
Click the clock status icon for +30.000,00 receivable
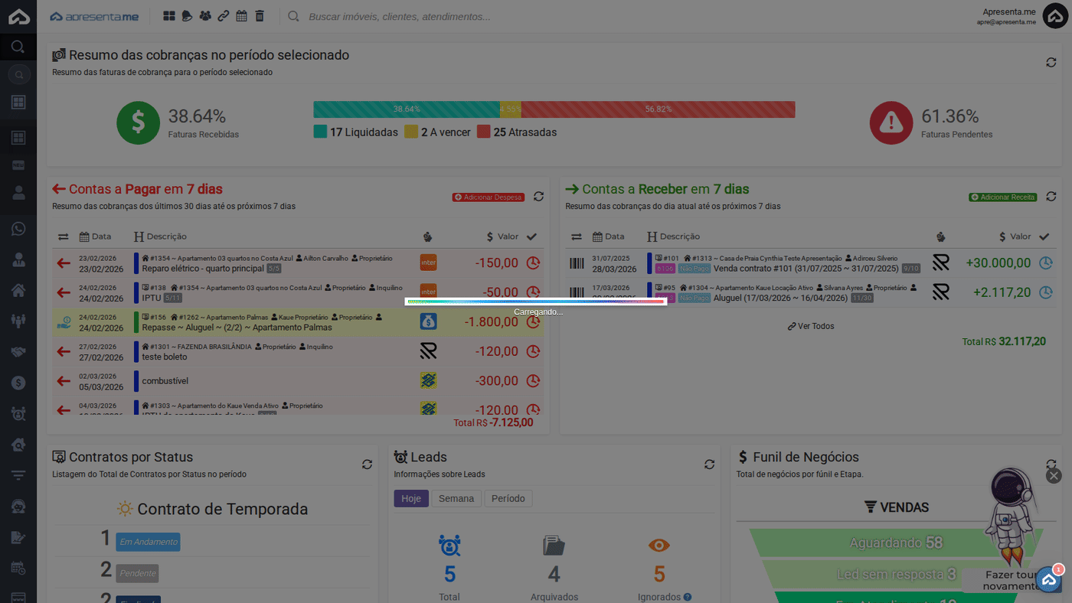point(1045,262)
